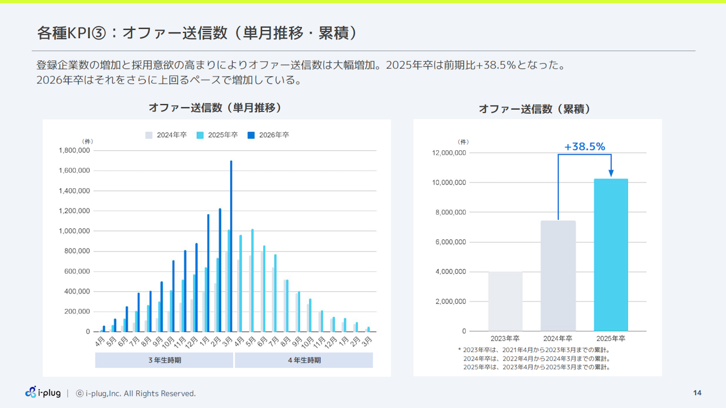Click the arrowhead pointing at the 2025年卒 bar
Image resolution: width=726 pixels, height=408 pixels.
coord(611,173)
